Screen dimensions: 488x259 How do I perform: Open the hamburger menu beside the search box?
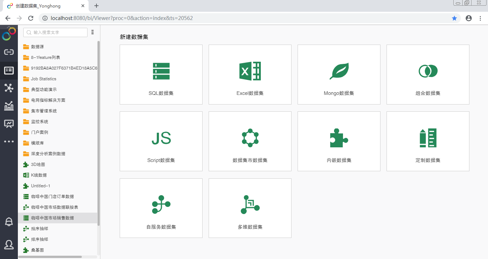93,32
